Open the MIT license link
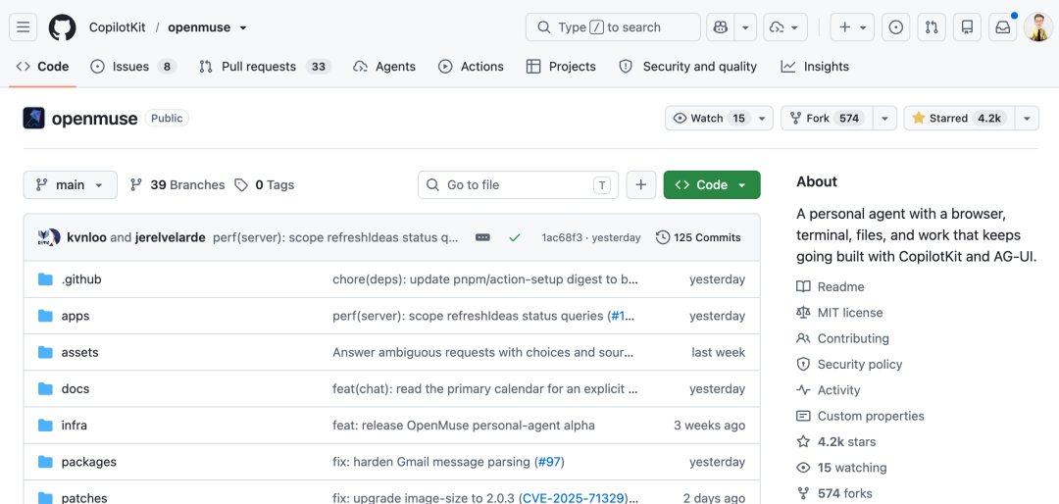 pos(839,312)
